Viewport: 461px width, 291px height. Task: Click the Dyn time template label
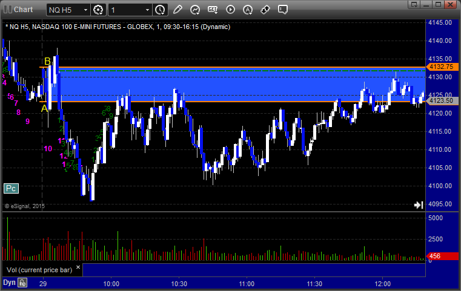click(x=9, y=283)
